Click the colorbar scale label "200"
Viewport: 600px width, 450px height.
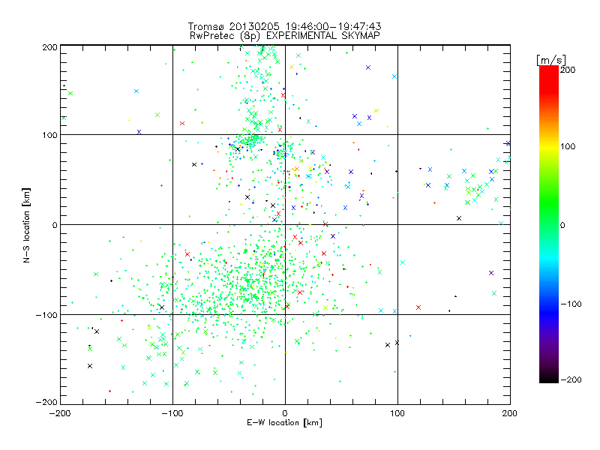(x=568, y=70)
